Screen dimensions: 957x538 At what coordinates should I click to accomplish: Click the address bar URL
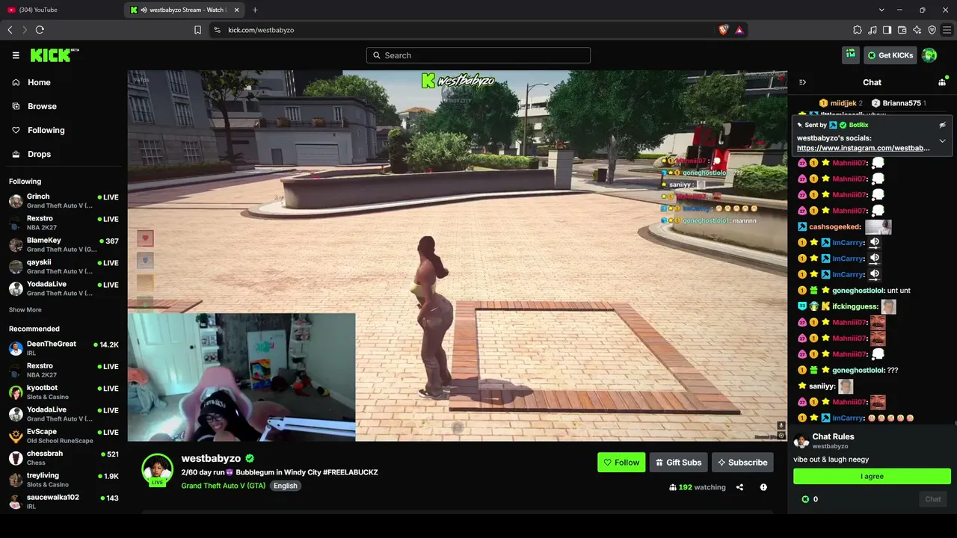261,30
